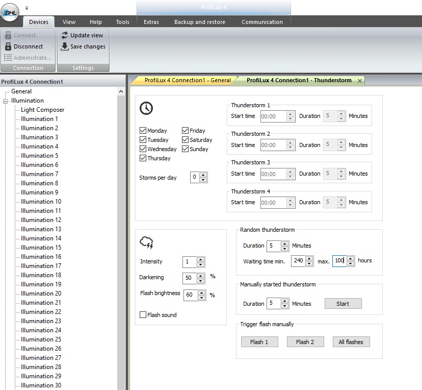Click the Update view refresh icon
Image resolution: width=422 pixels, height=390 pixels.
click(x=65, y=35)
